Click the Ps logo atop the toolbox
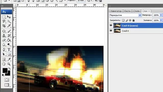 [x=7, y=12]
